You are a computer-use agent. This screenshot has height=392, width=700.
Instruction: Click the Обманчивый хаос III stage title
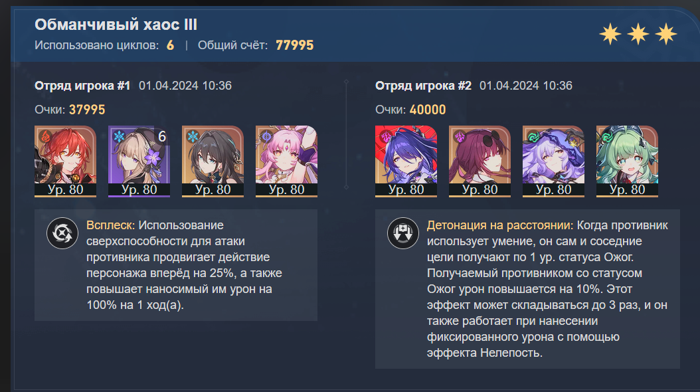pos(116,25)
